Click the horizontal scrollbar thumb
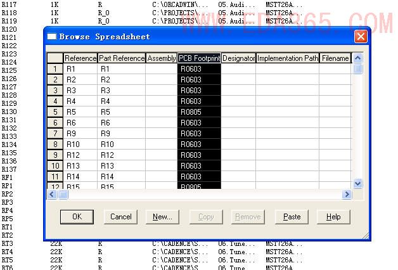Image resolution: width=398 pixels, height=270 pixels. [x=63, y=195]
